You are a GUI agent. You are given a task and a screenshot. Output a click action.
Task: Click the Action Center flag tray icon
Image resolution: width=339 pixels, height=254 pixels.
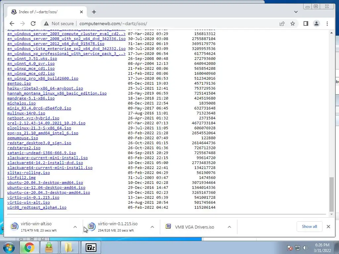[289, 248]
